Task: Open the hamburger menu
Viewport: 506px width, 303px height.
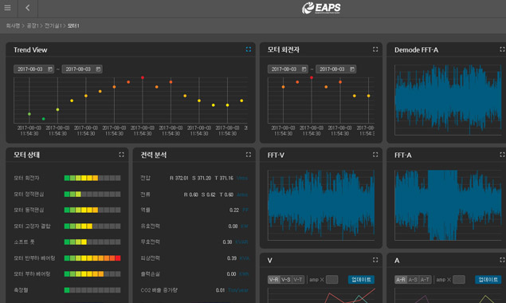Action: pyautogui.click(x=7, y=8)
